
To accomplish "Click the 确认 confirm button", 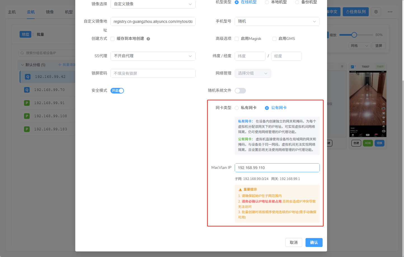I will (314, 242).
